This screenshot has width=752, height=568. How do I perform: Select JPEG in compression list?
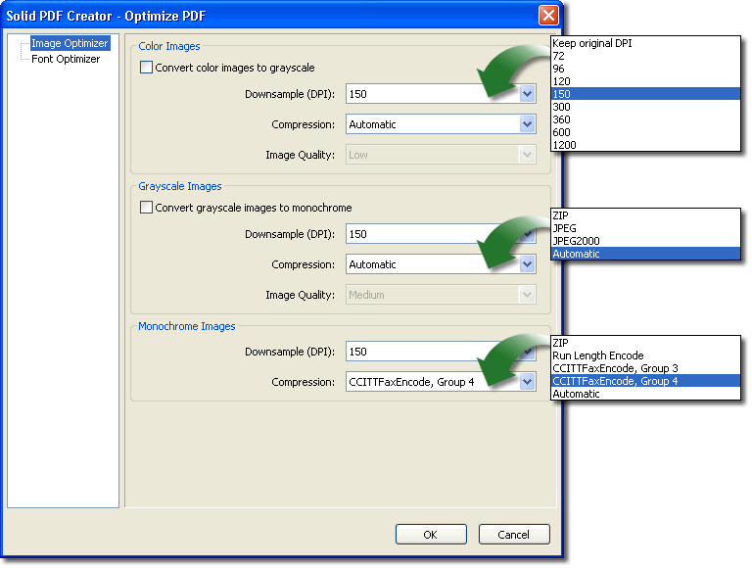(645, 228)
